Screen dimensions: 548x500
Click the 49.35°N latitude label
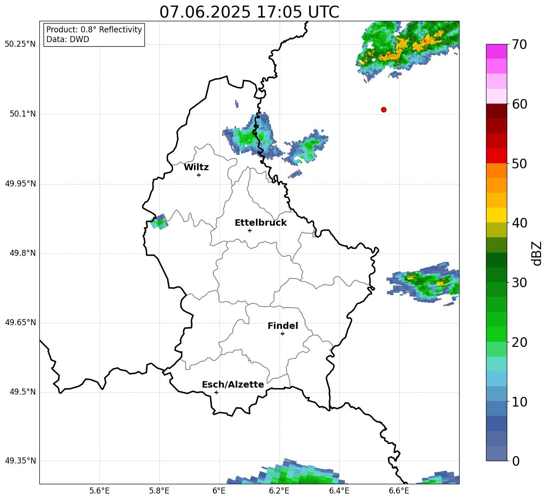click(20, 461)
